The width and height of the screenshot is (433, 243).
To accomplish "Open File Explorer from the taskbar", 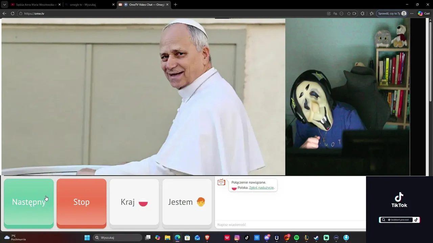I will 167,238.
